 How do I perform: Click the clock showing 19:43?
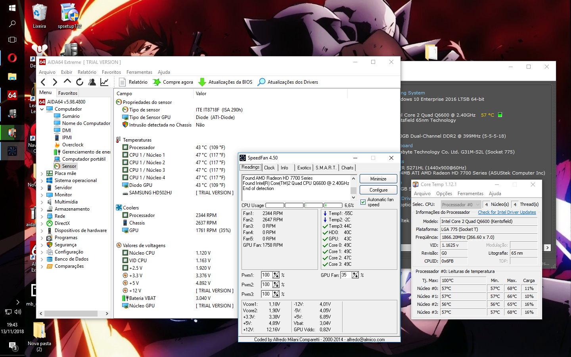(12, 324)
